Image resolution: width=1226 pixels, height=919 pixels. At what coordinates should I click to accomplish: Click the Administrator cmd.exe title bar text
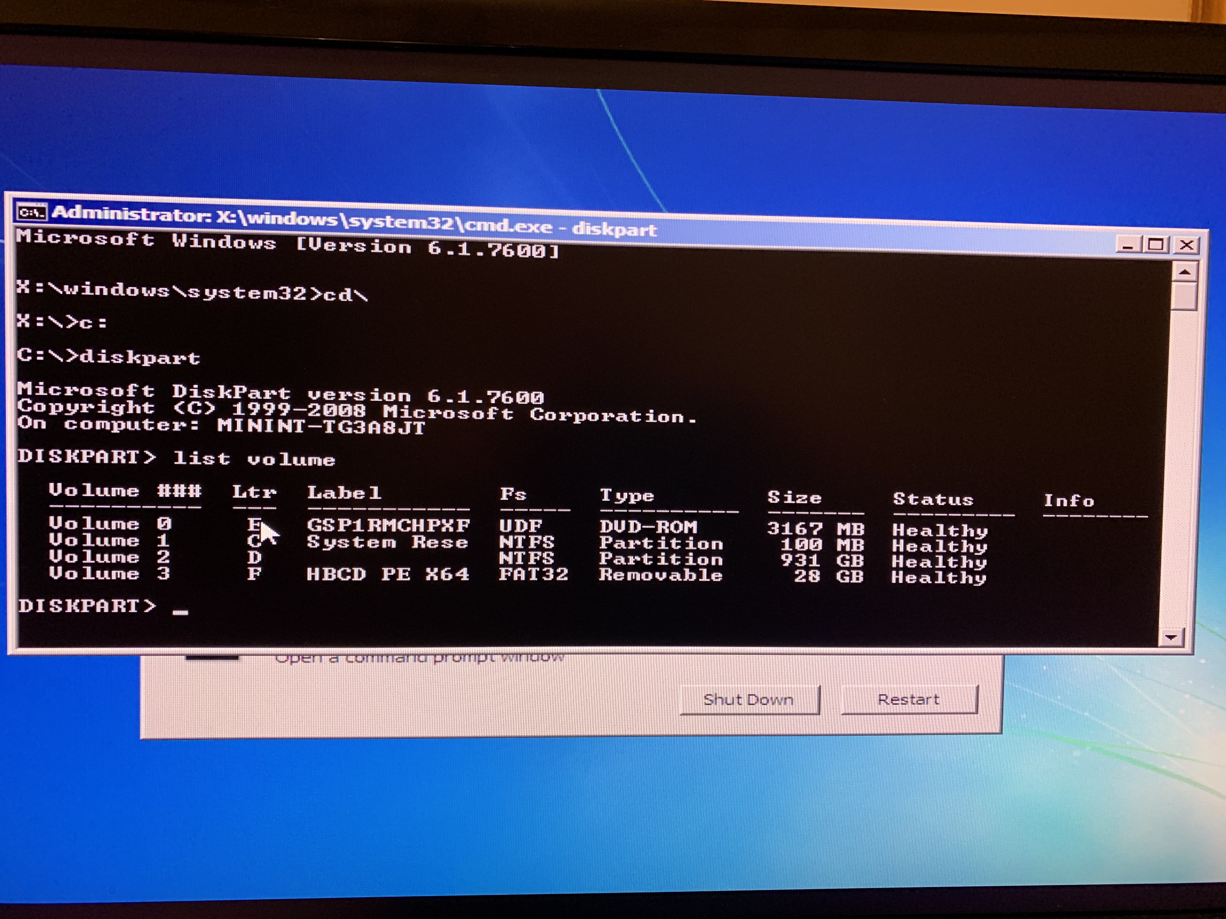coord(355,220)
